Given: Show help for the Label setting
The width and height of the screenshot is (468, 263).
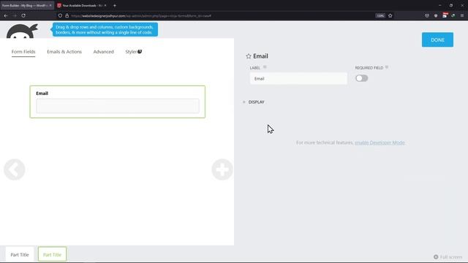Looking at the screenshot, I should 265,67.
